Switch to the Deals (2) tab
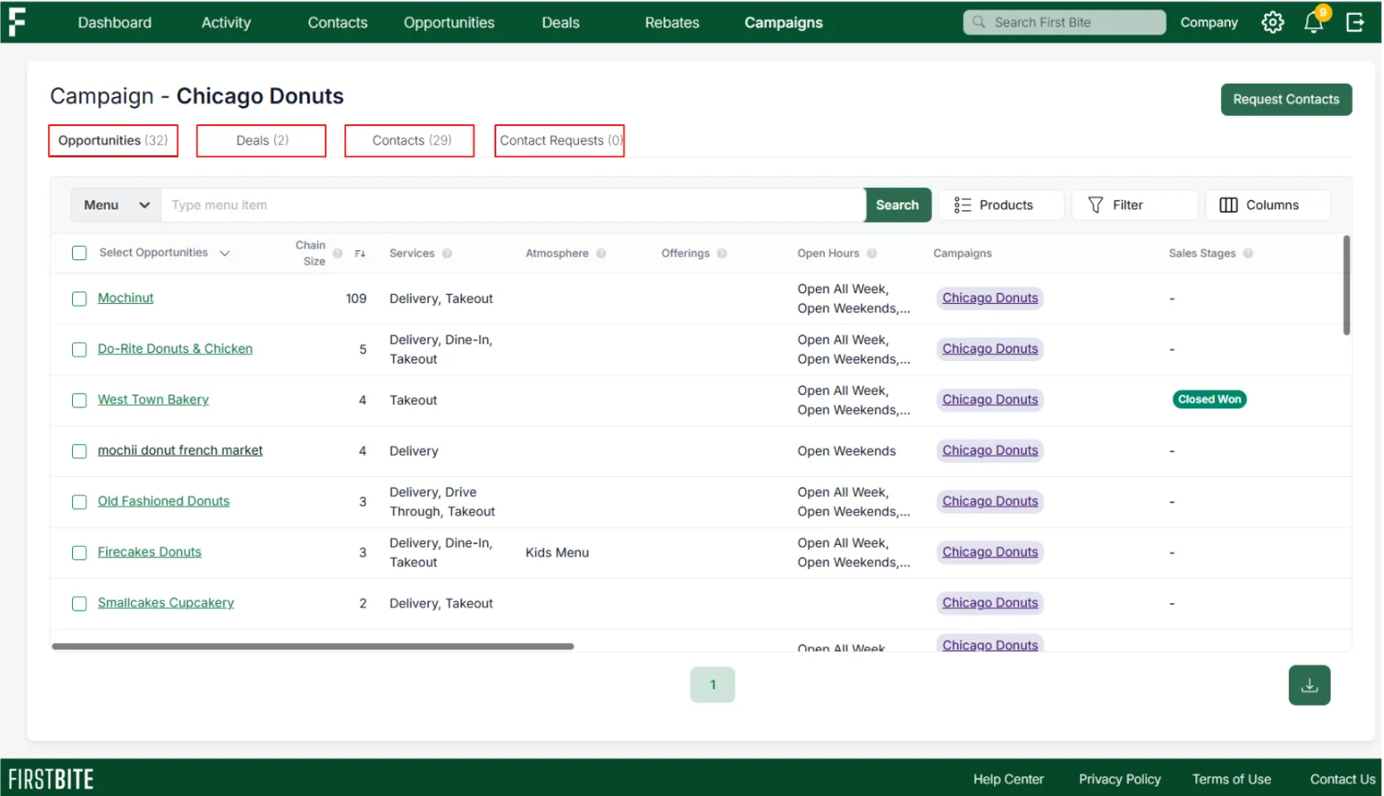Image resolution: width=1384 pixels, height=796 pixels. click(x=262, y=141)
